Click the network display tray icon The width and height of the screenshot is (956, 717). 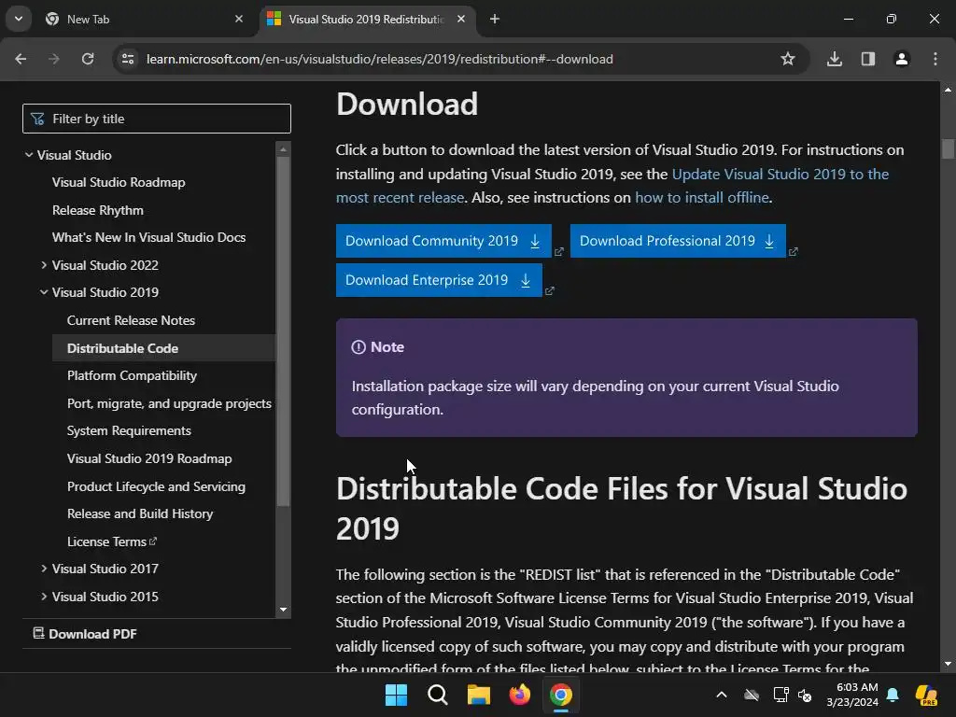(780, 695)
